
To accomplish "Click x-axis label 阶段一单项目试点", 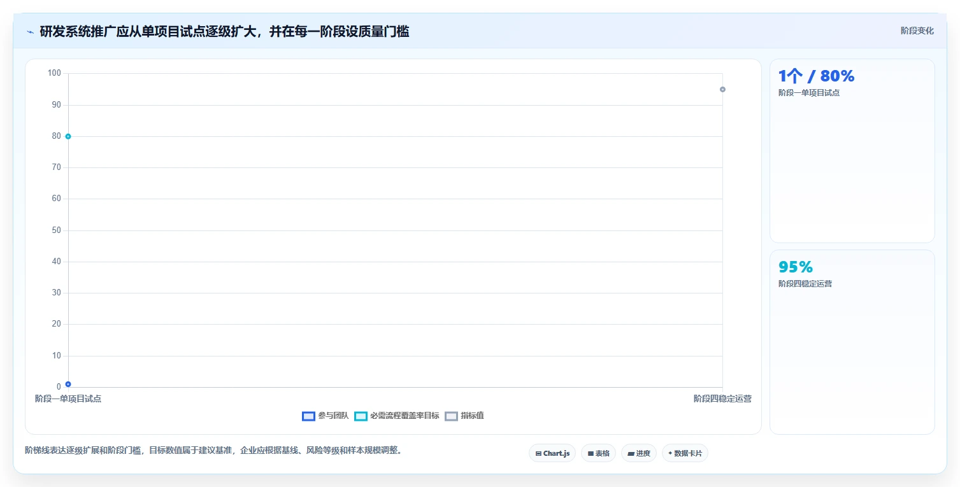I will [x=68, y=399].
